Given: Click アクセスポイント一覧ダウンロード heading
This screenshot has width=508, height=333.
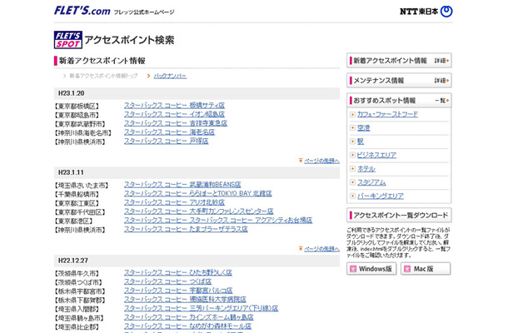Looking at the screenshot, I should [401, 215].
